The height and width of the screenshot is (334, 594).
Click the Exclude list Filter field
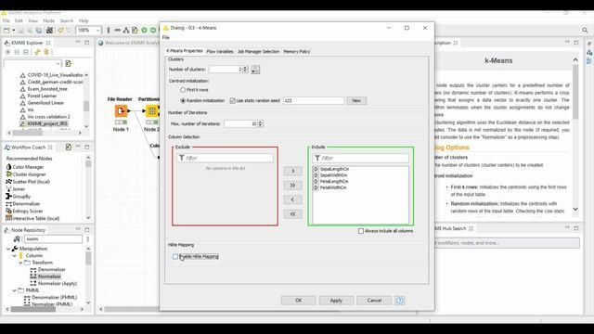(225, 158)
